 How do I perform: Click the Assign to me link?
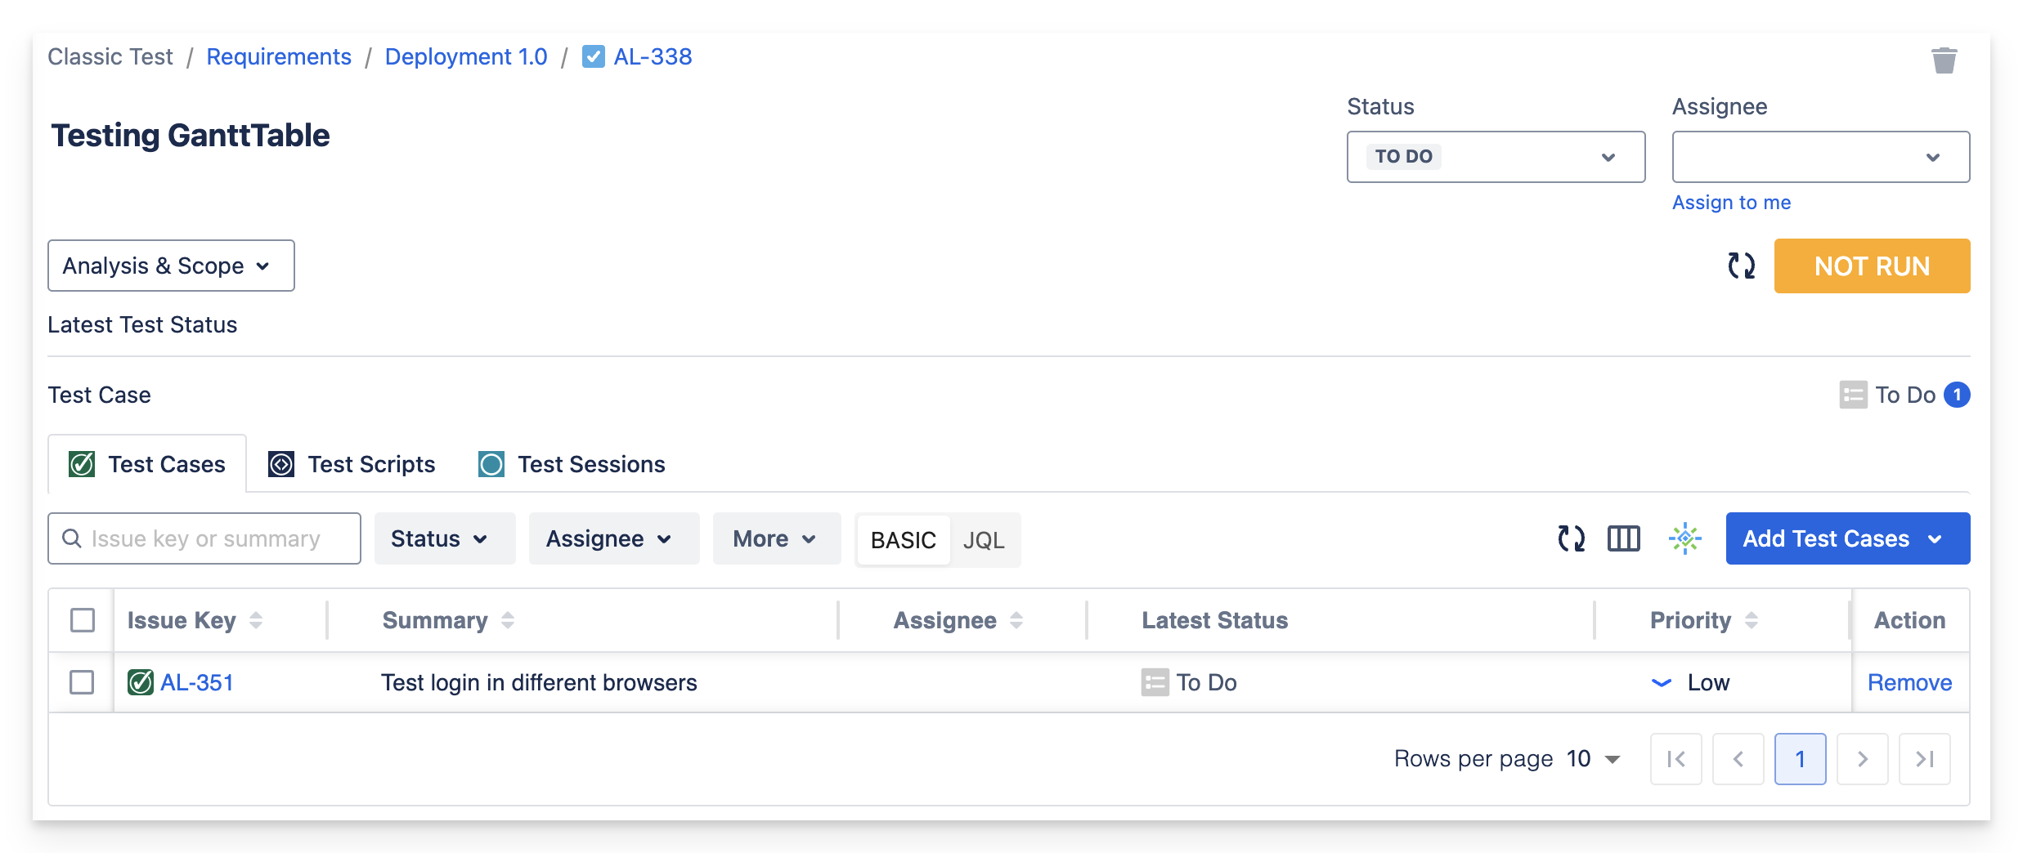(1731, 203)
